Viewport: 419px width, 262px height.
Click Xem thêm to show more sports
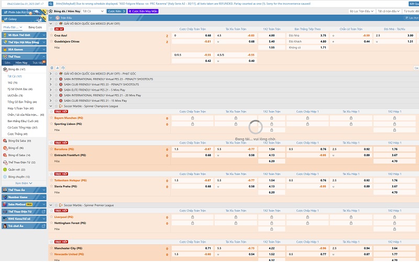pos(23,183)
